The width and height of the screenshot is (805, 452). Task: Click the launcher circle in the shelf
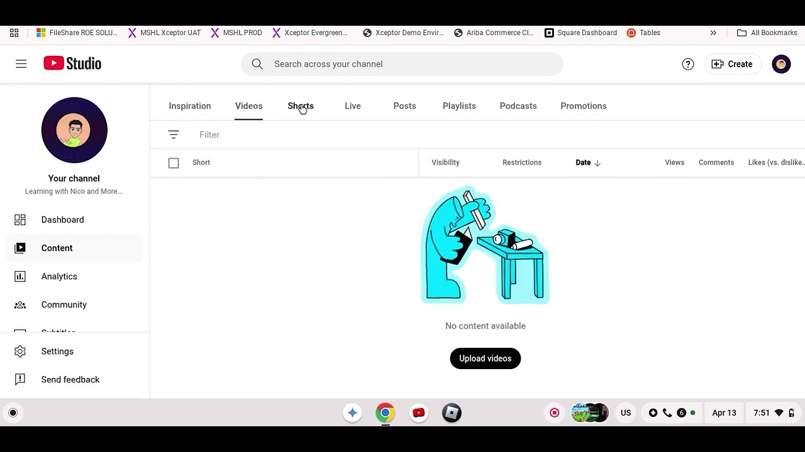[x=13, y=413]
